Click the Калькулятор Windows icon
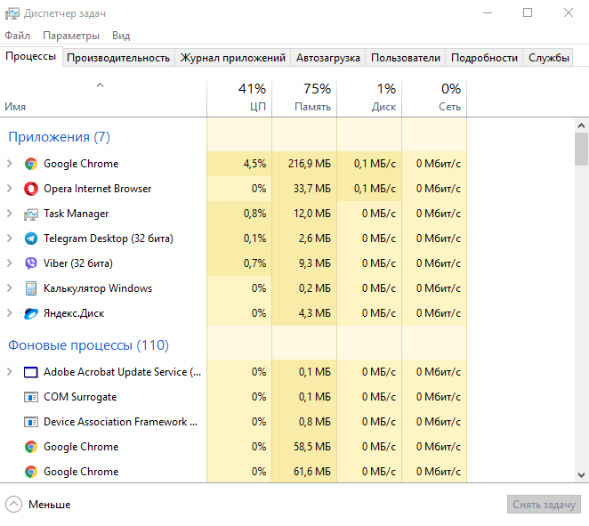The image size is (589, 526). [x=31, y=288]
